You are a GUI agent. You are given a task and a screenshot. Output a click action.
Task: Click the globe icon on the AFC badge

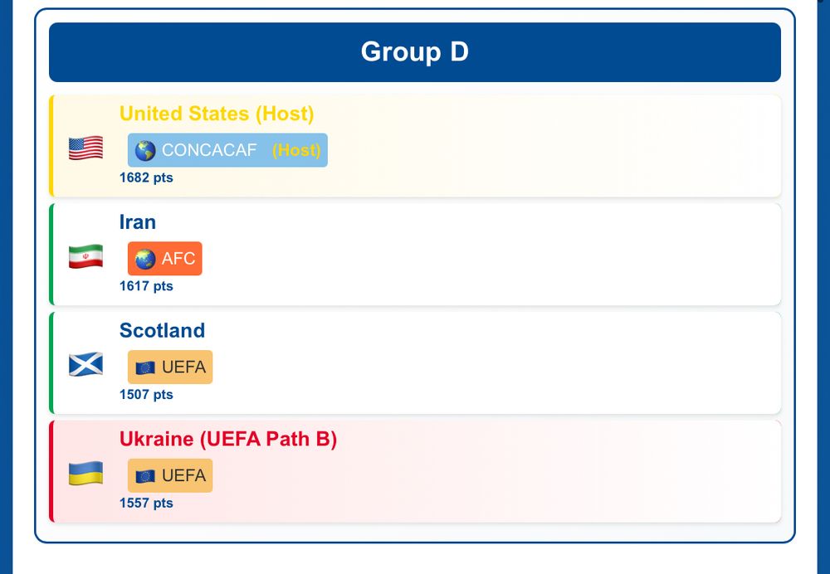[x=144, y=258]
